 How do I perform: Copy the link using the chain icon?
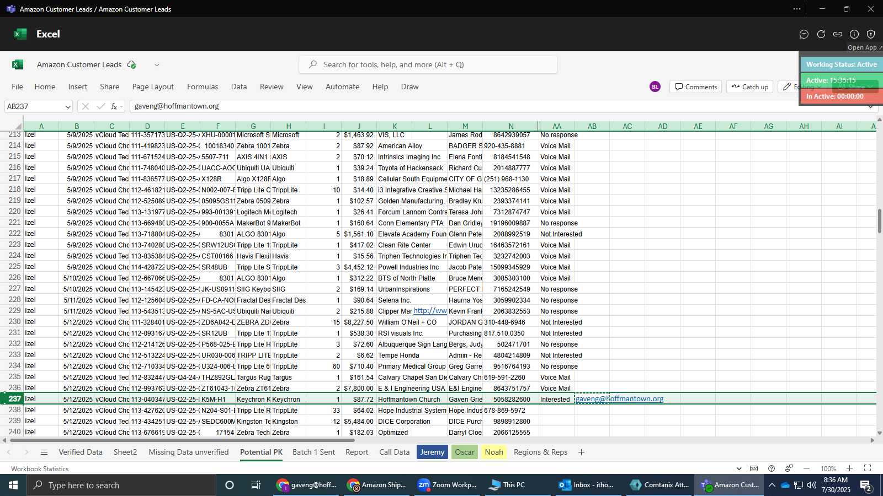point(838,34)
